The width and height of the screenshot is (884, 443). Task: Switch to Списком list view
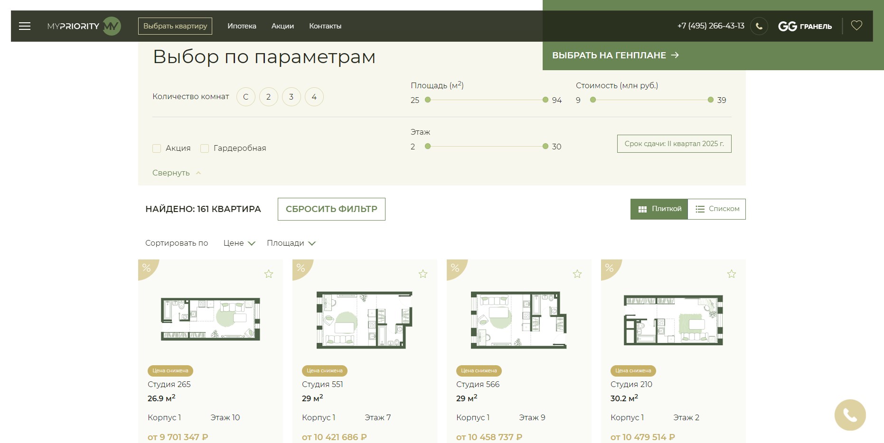(x=717, y=209)
